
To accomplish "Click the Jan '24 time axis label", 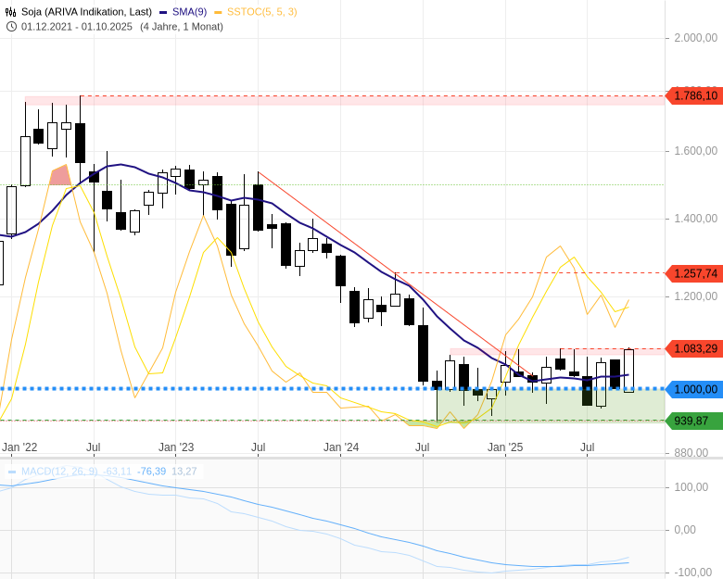I will [341, 447].
